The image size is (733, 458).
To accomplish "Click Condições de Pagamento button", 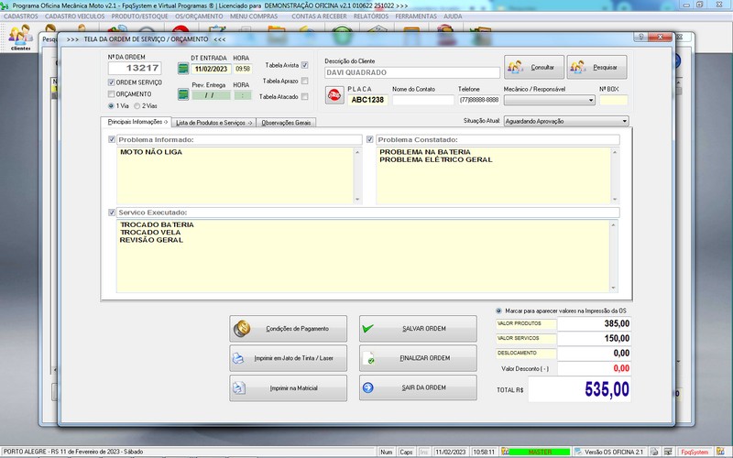I will [288, 329].
